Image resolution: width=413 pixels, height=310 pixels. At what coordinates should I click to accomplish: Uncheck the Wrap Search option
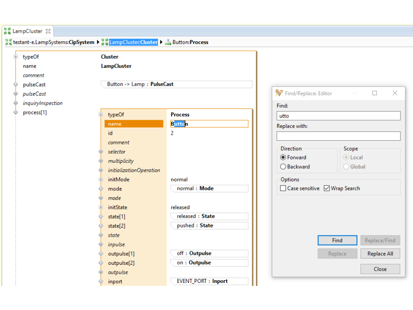point(327,188)
